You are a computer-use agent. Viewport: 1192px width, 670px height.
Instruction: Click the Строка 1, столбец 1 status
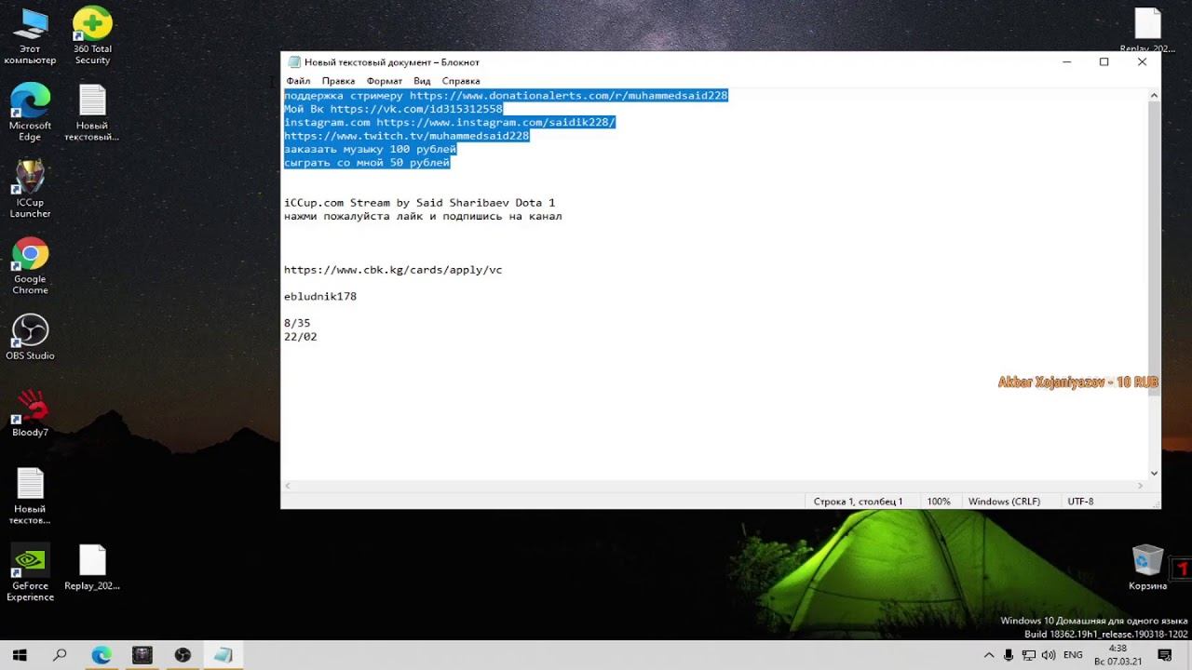858,502
